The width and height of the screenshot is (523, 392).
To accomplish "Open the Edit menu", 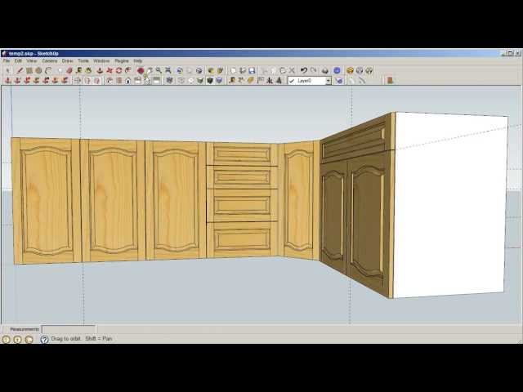I will pos(18,61).
